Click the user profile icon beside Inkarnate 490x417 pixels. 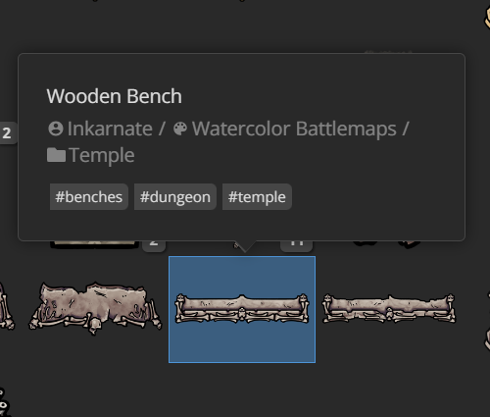[x=56, y=129]
